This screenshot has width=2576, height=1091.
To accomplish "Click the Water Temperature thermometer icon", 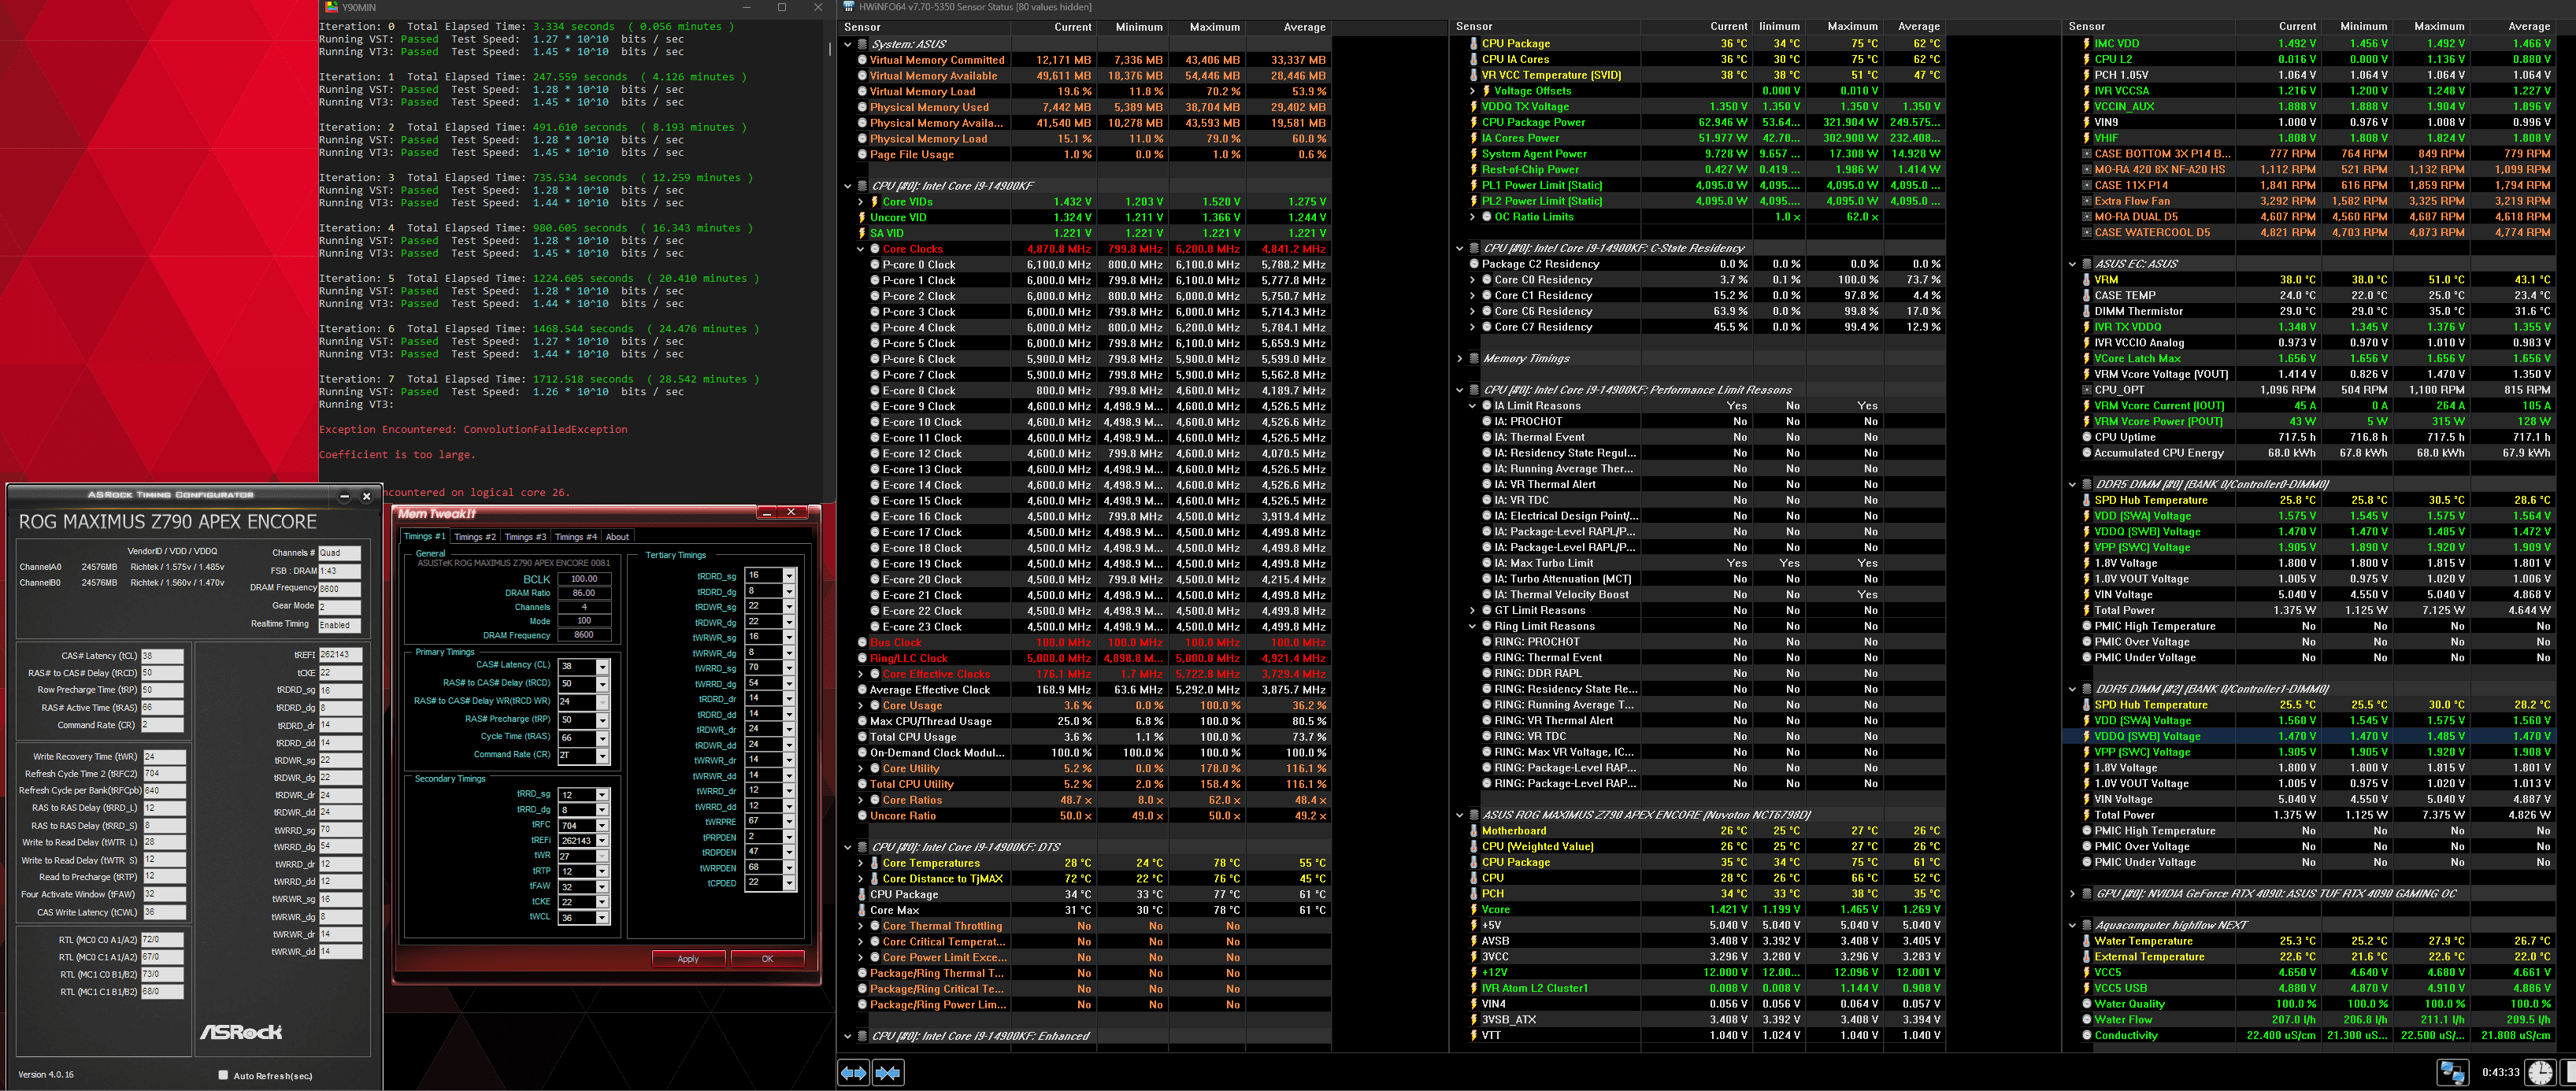I will (x=2086, y=941).
